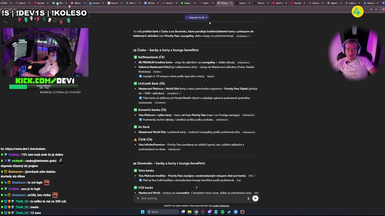Click the heading 'Air Bank'
Image resolution: width=385 pixels, height=216 pixels.
tap(144, 127)
